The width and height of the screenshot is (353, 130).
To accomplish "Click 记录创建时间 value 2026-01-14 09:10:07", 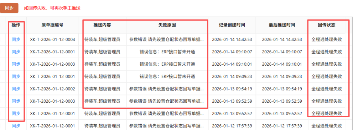I will tap(232, 52).
